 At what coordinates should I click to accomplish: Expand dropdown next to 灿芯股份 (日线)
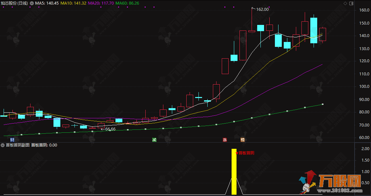coord(31,3)
